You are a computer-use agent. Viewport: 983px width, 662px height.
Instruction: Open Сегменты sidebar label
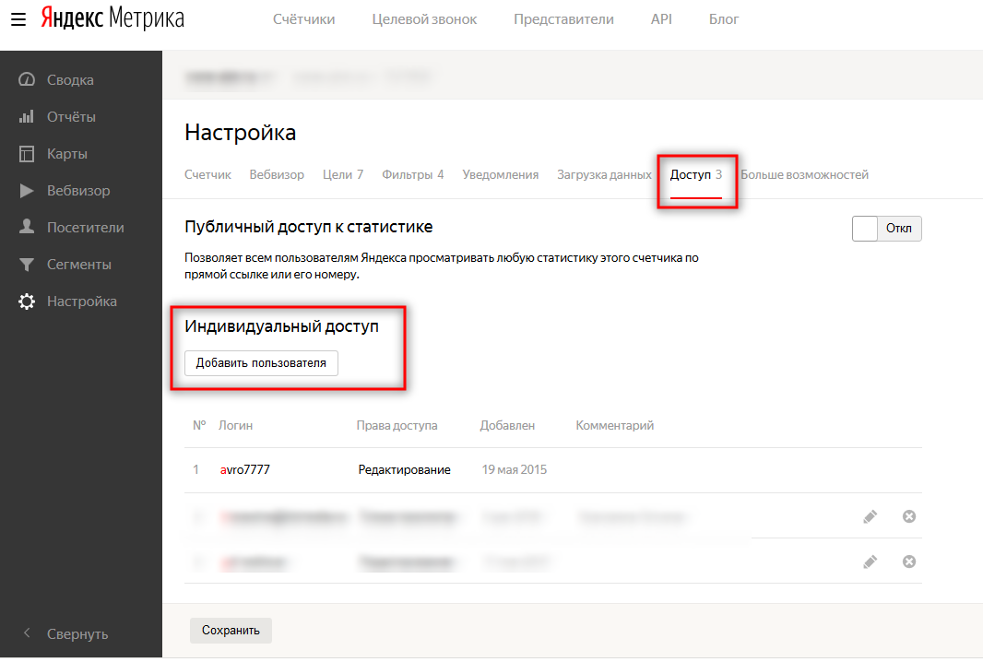(79, 265)
